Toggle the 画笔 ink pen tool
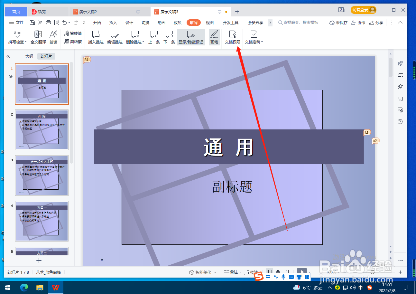Image resolution: width=416 pixels, height=294 pixels. tap(214, 37)
